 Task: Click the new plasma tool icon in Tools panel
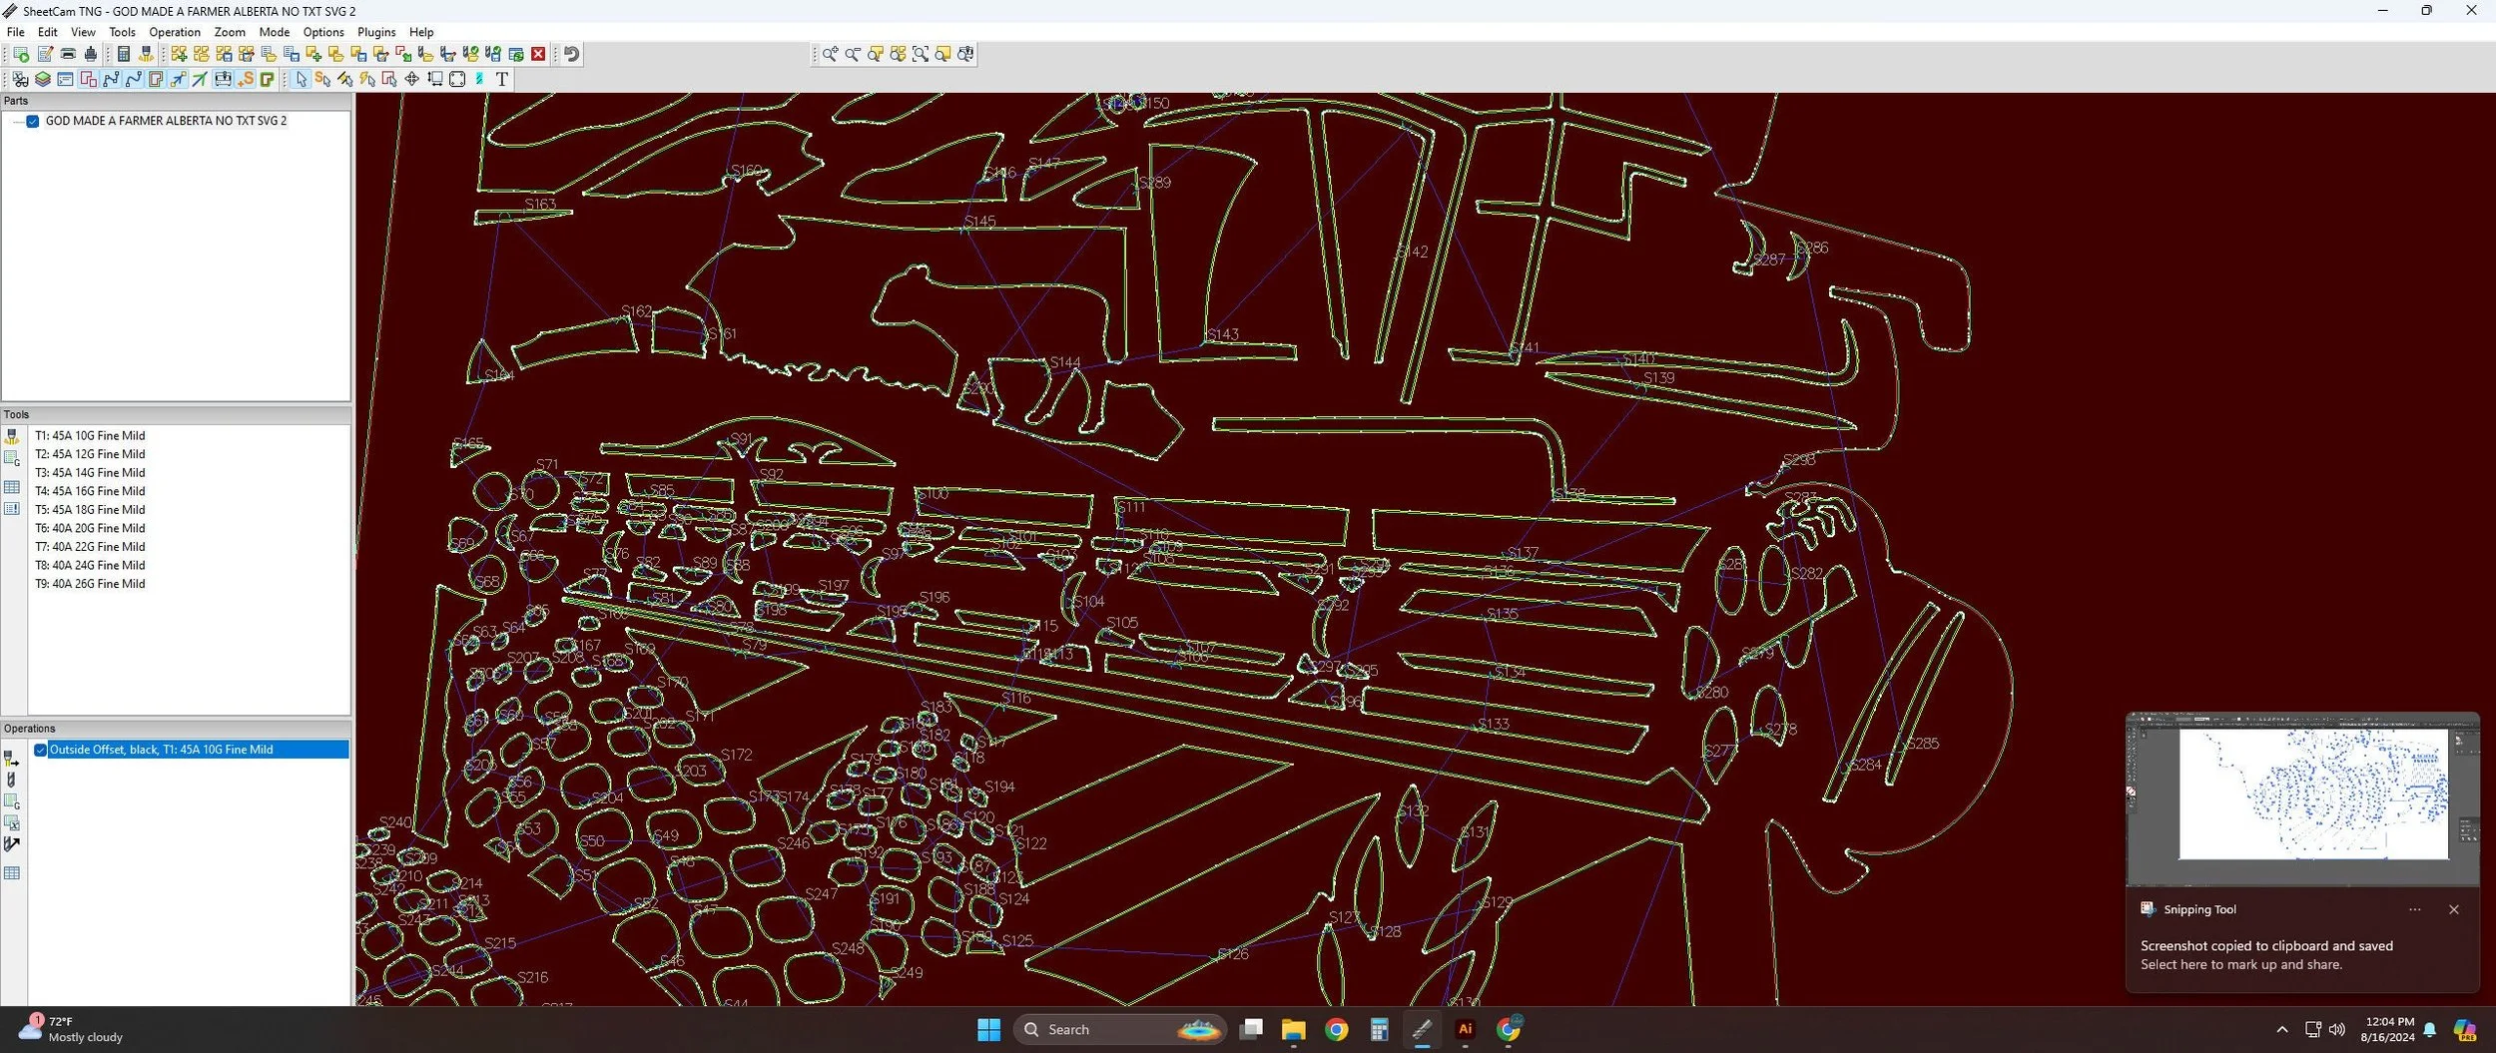(x=12, y=436)
